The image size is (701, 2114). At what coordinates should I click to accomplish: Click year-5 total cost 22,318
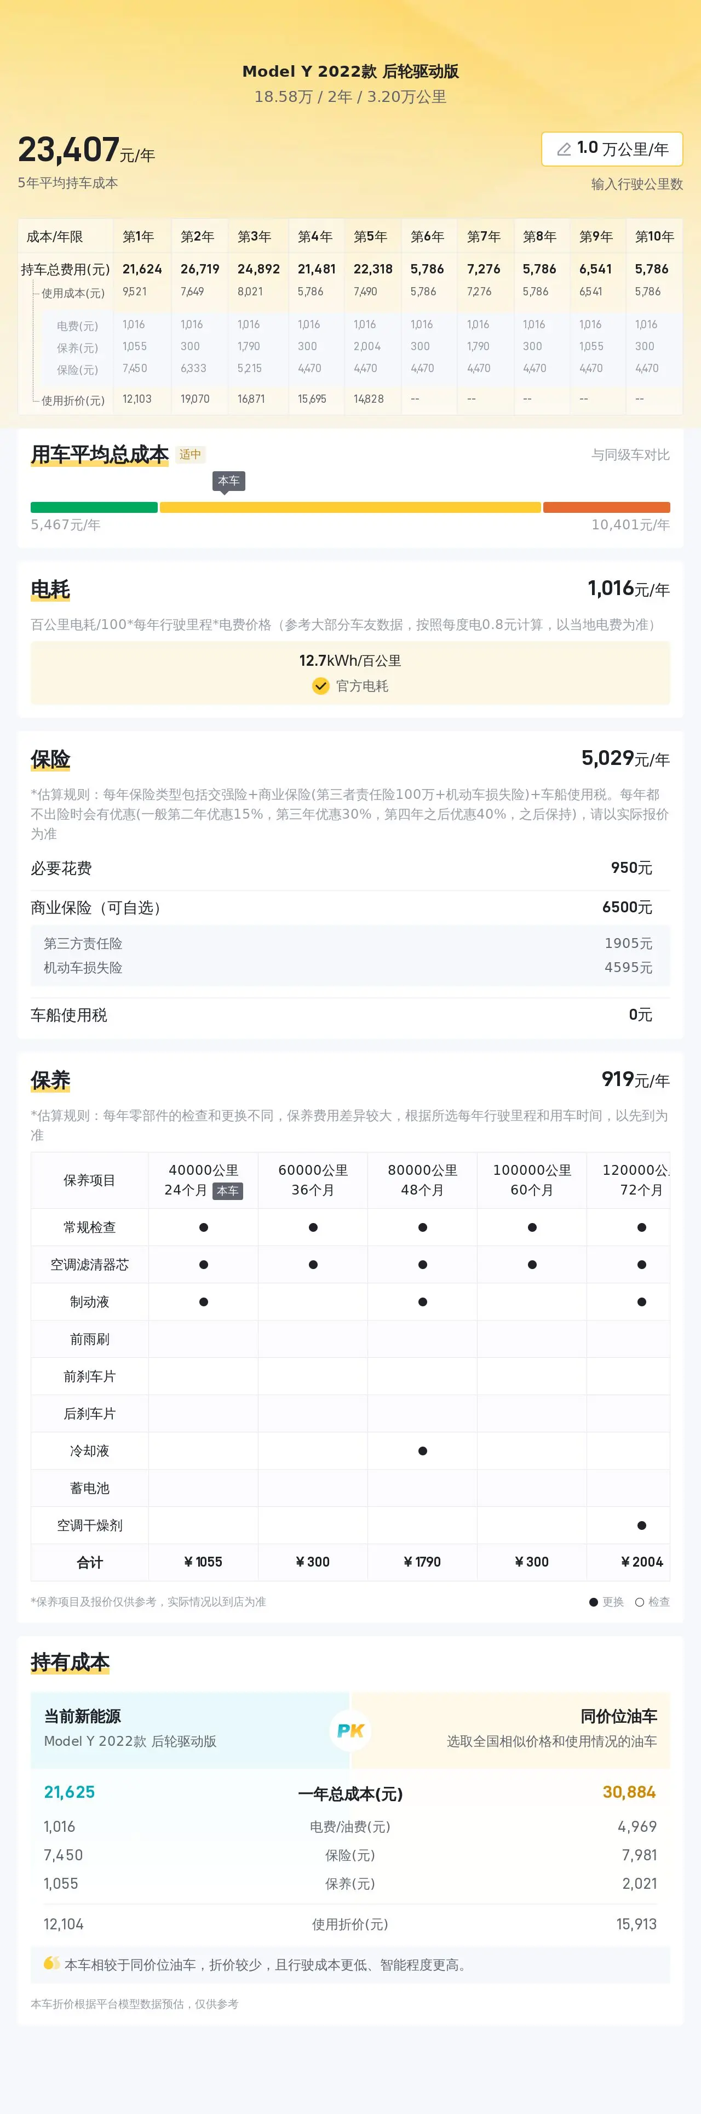point(373,269)
